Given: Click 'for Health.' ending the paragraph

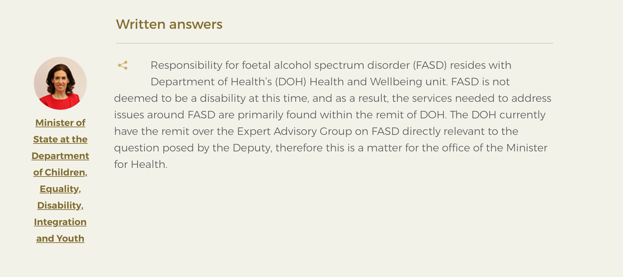Looking at the screenshot, I should [x=141, y=164].
